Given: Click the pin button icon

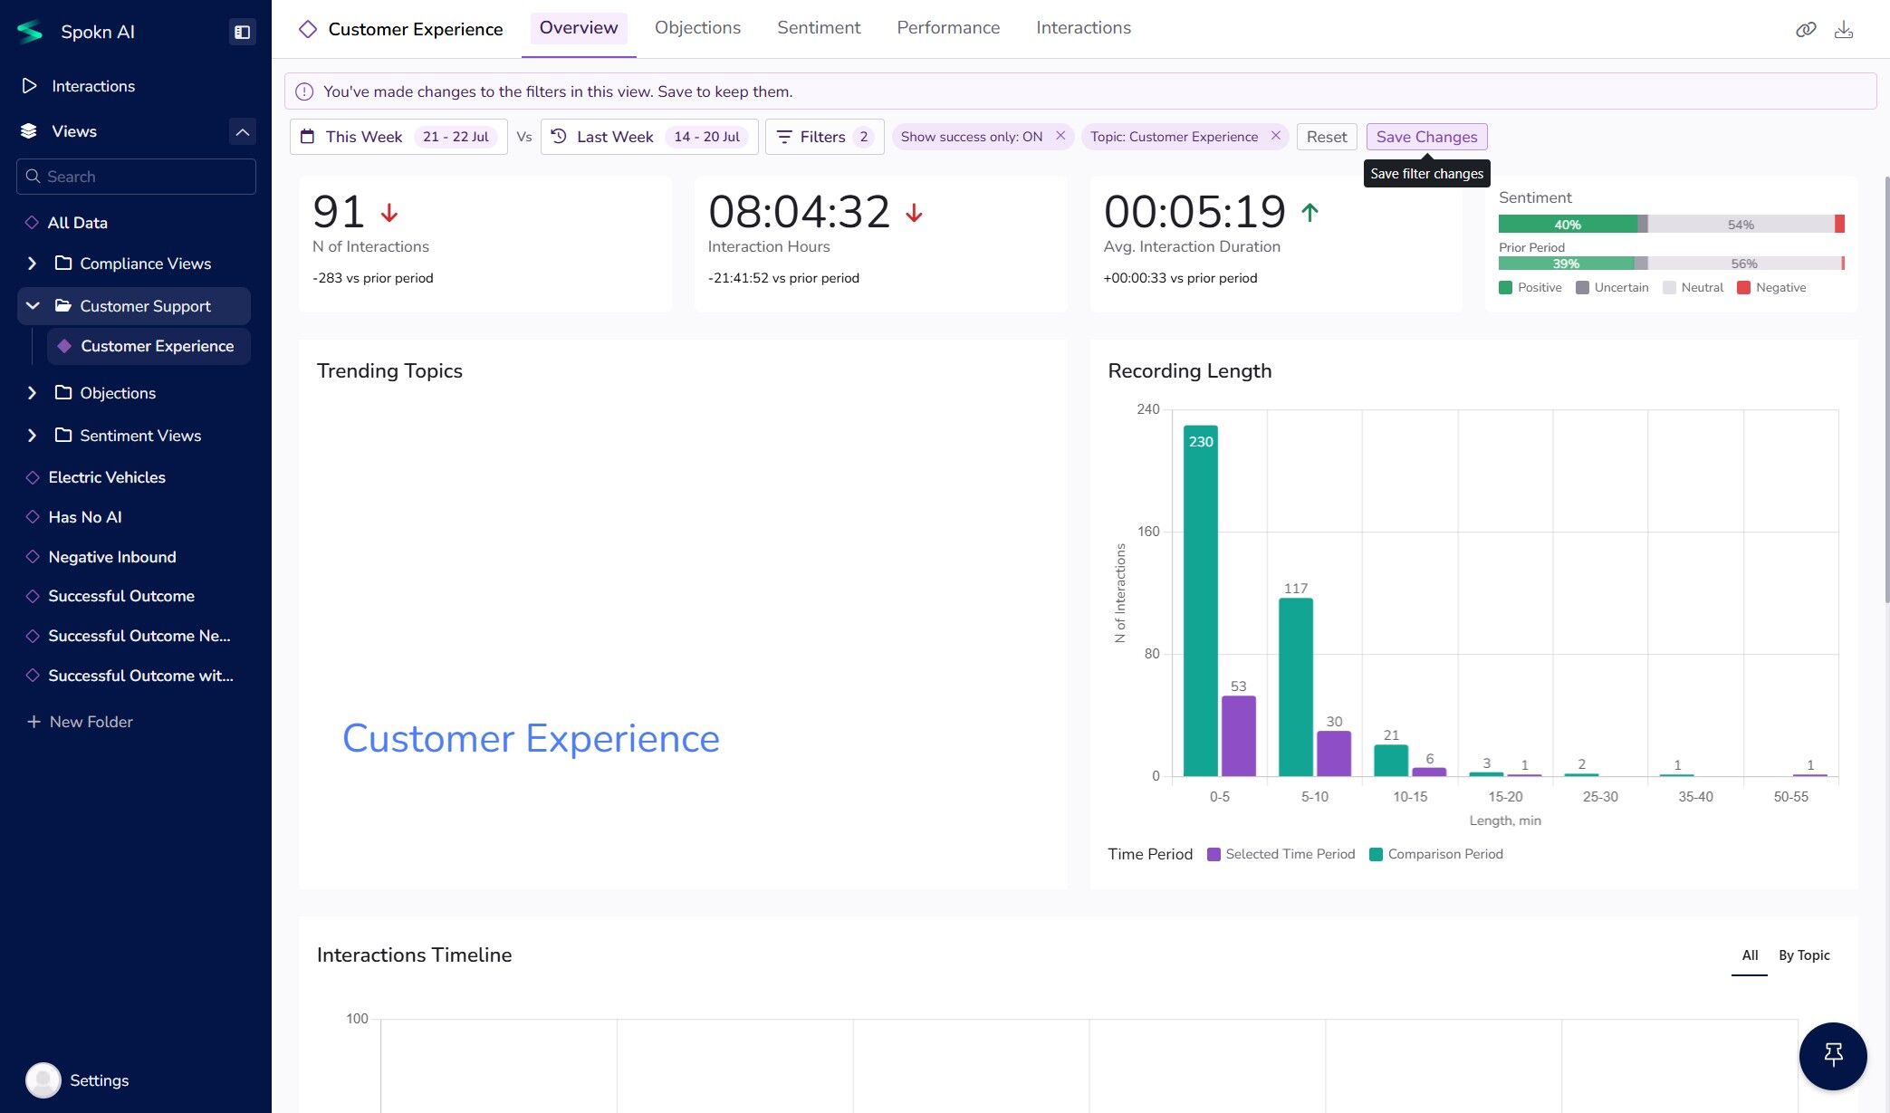Looking at the screenshot, I should click(x=1833, y=1056).
